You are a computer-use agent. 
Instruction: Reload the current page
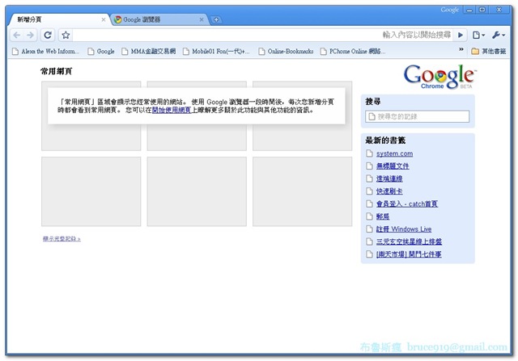pyautogui.click(x=48, y=35)
